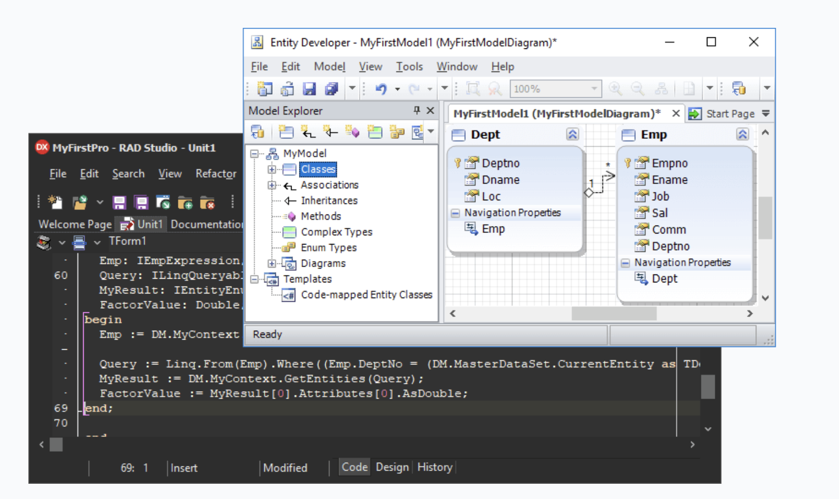
Task: Open the Model Explorer toolbar overflow dropdown
Action: (431, 131)
